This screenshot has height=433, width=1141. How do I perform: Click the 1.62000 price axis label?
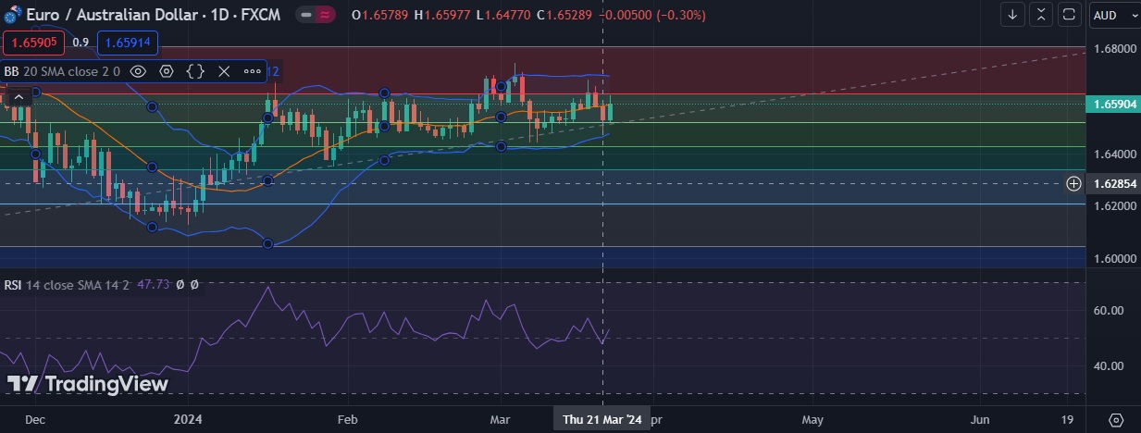[1114, 206]
